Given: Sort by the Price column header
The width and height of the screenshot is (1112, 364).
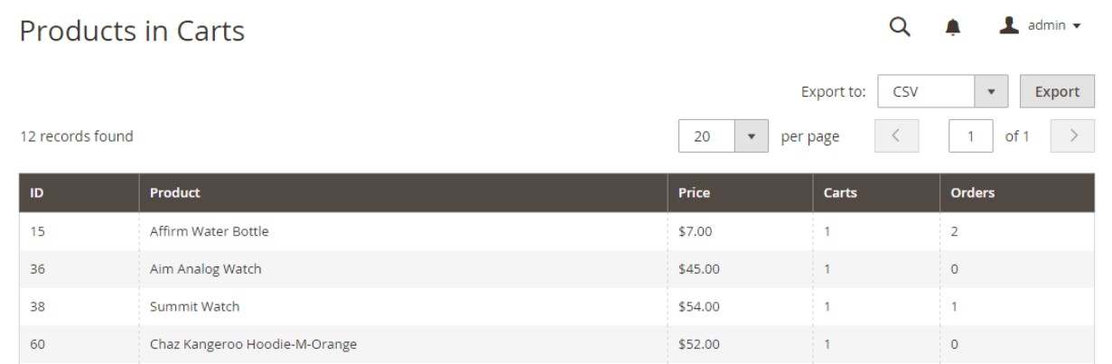Looking at the screenshot, I should tap(694, 192).
